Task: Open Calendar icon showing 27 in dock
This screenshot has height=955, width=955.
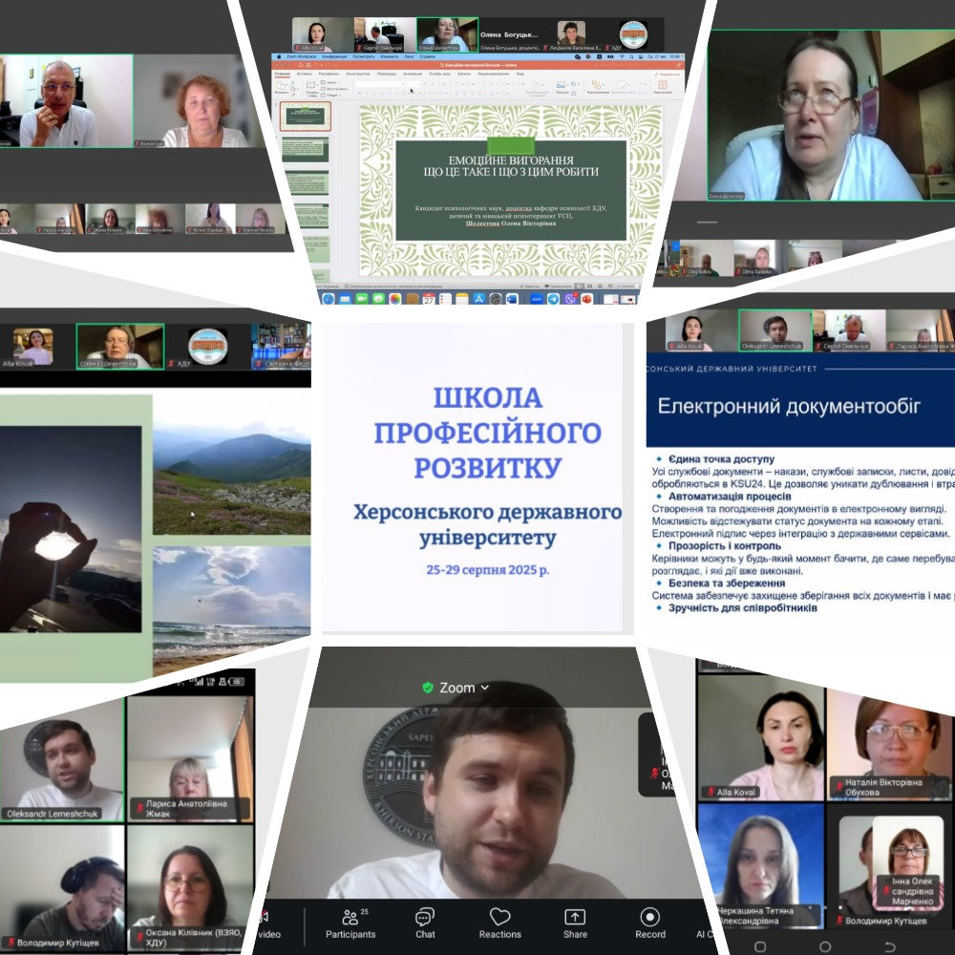Action: coord(429,298)
